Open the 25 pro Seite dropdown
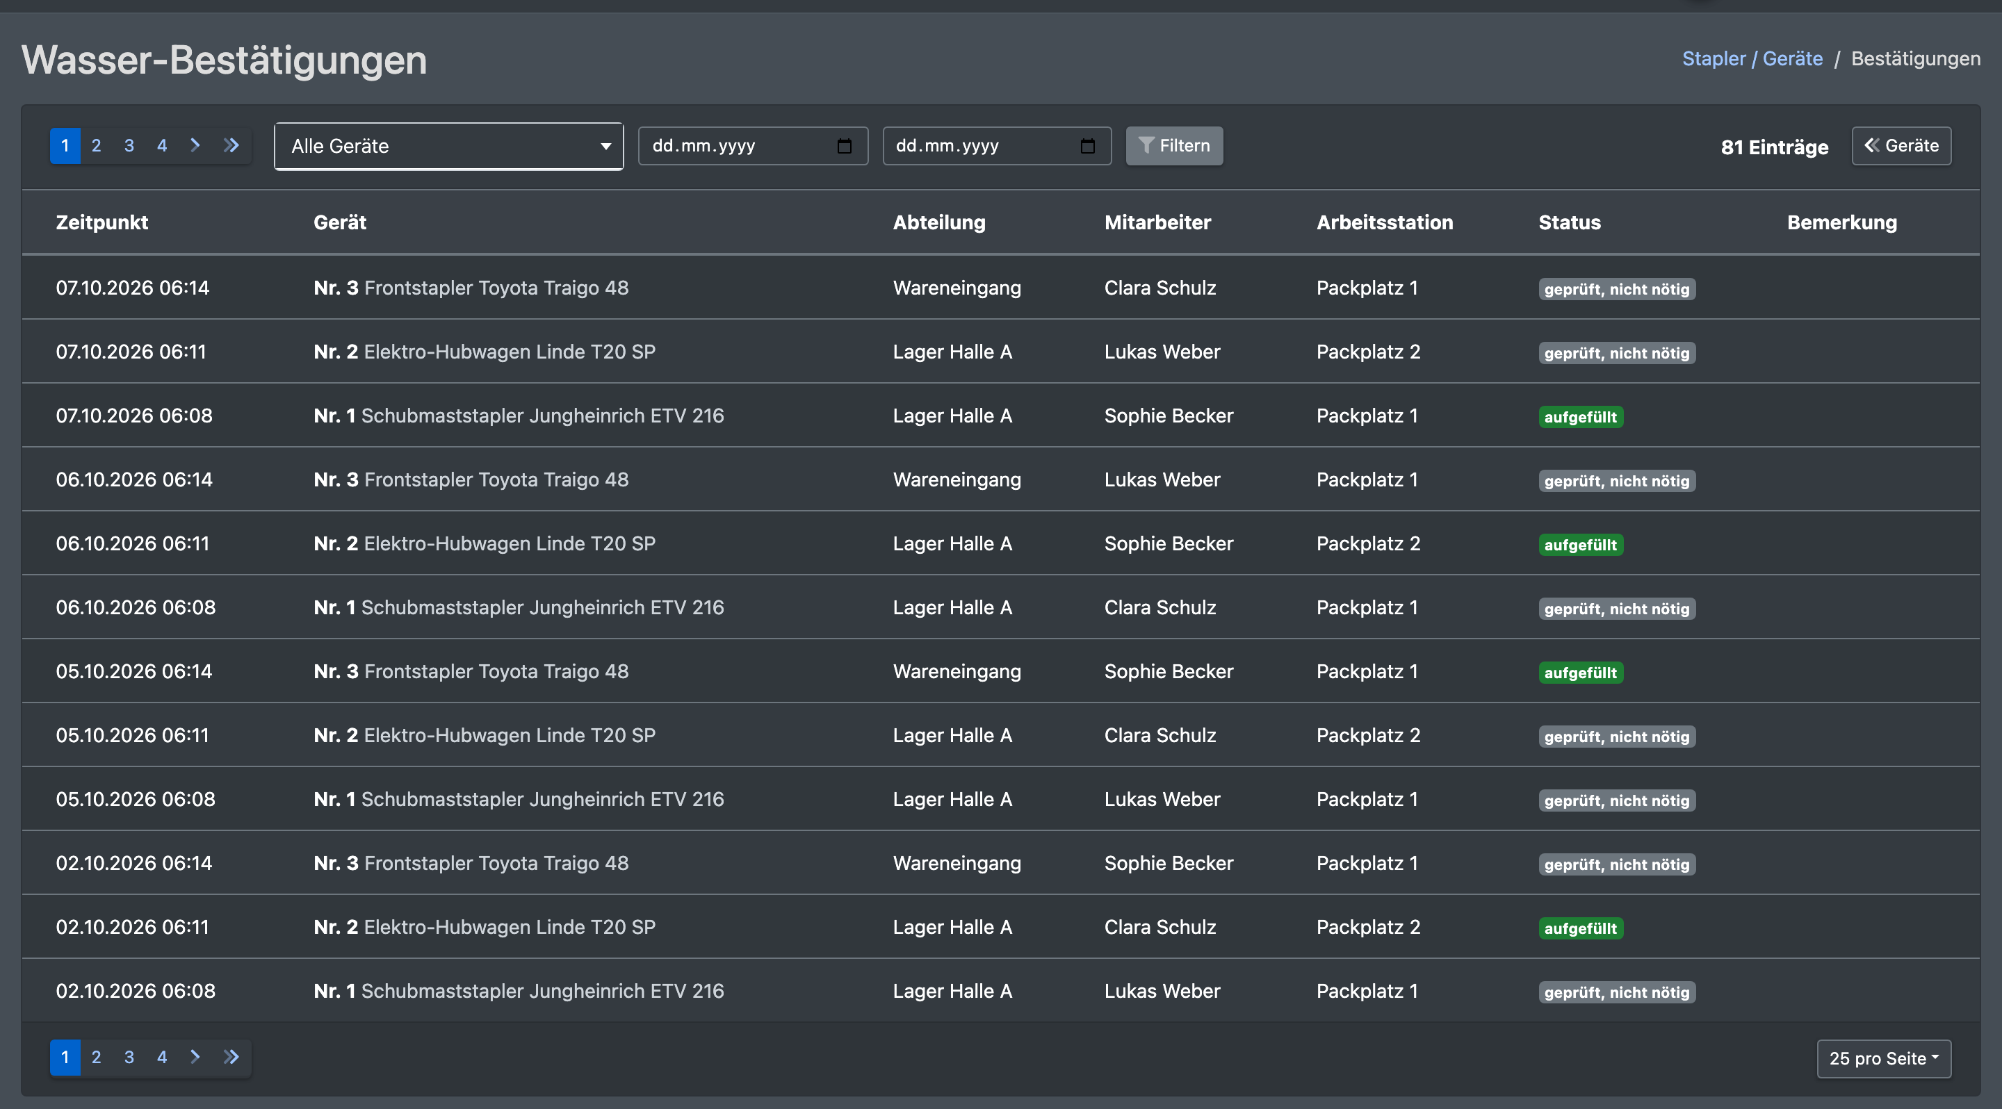This screenshot has height=1109, width=2002. tap(1883, 1058)
